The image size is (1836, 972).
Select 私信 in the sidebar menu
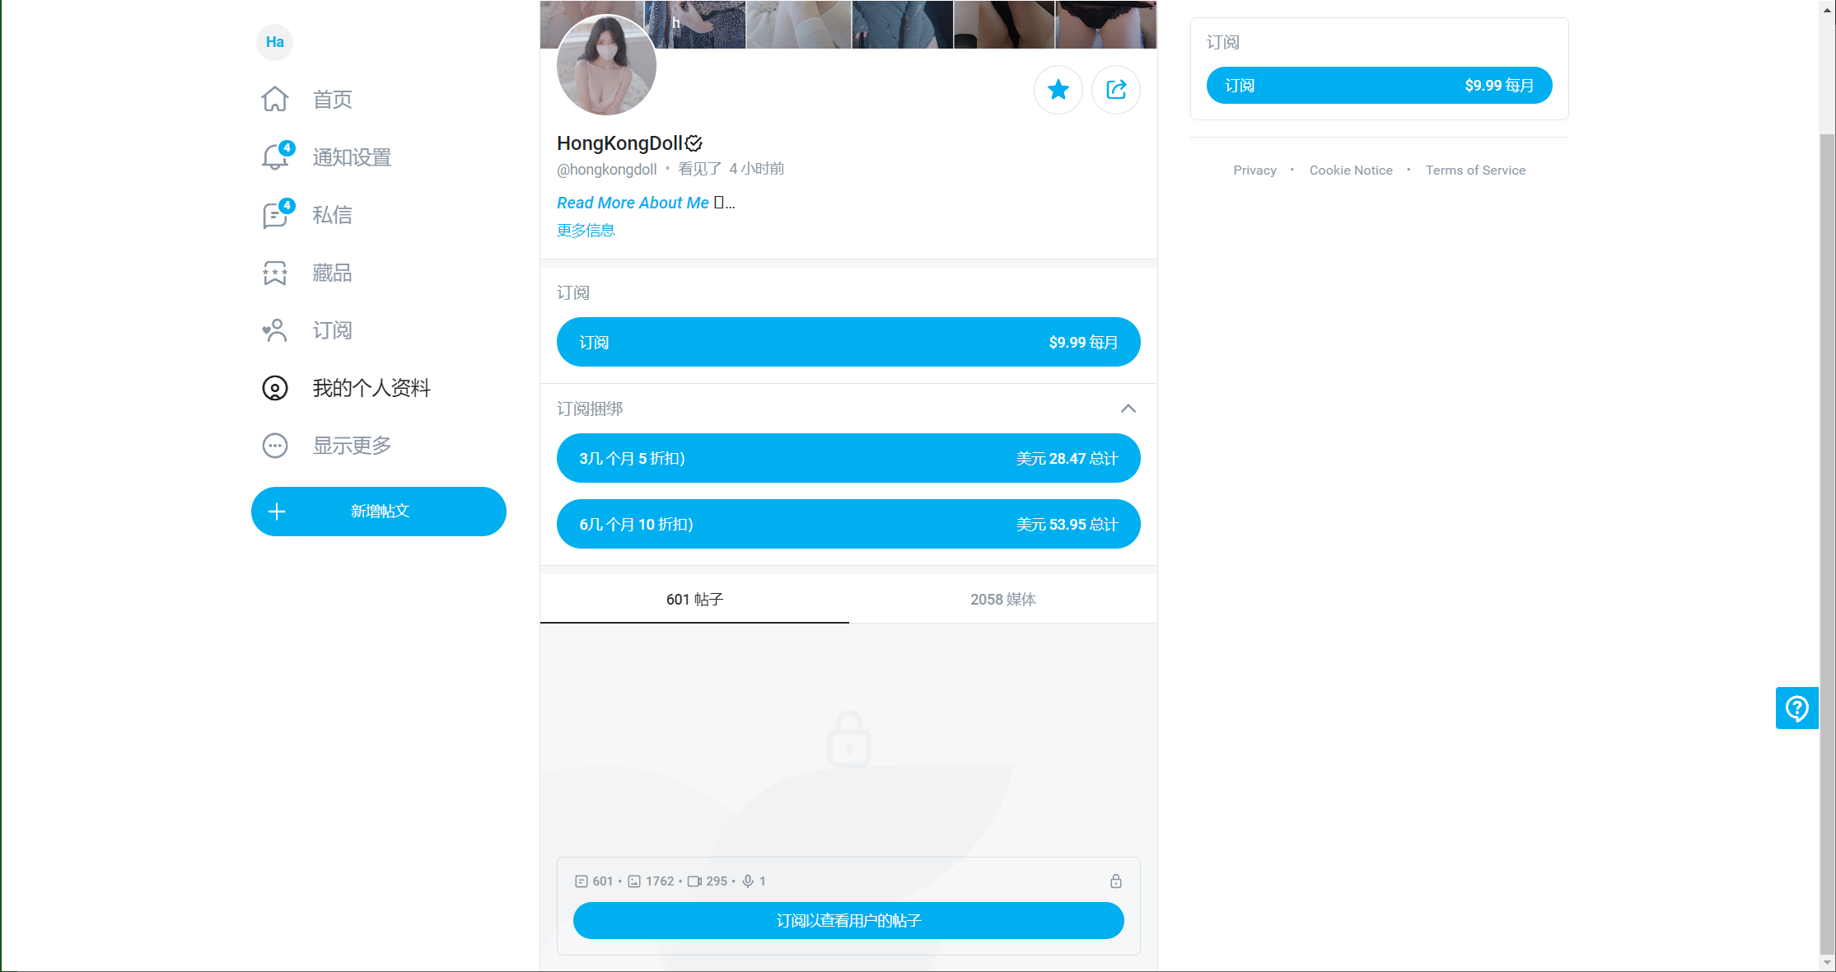coord(332,215)
